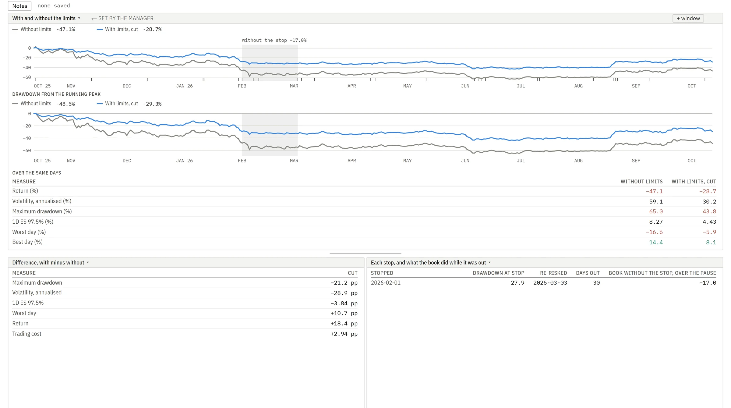
Task: Select the '1D ES 97.5% (%)' row
Action: pos(364,222)
